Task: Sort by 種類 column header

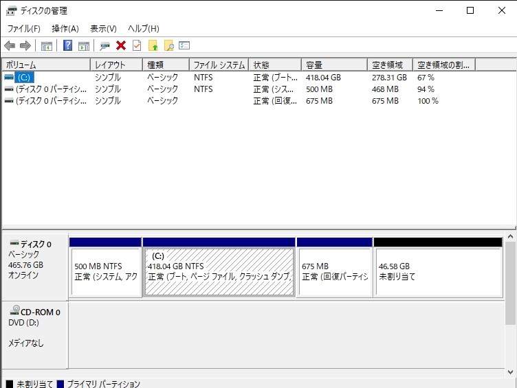Action: [x=166, y=65]
